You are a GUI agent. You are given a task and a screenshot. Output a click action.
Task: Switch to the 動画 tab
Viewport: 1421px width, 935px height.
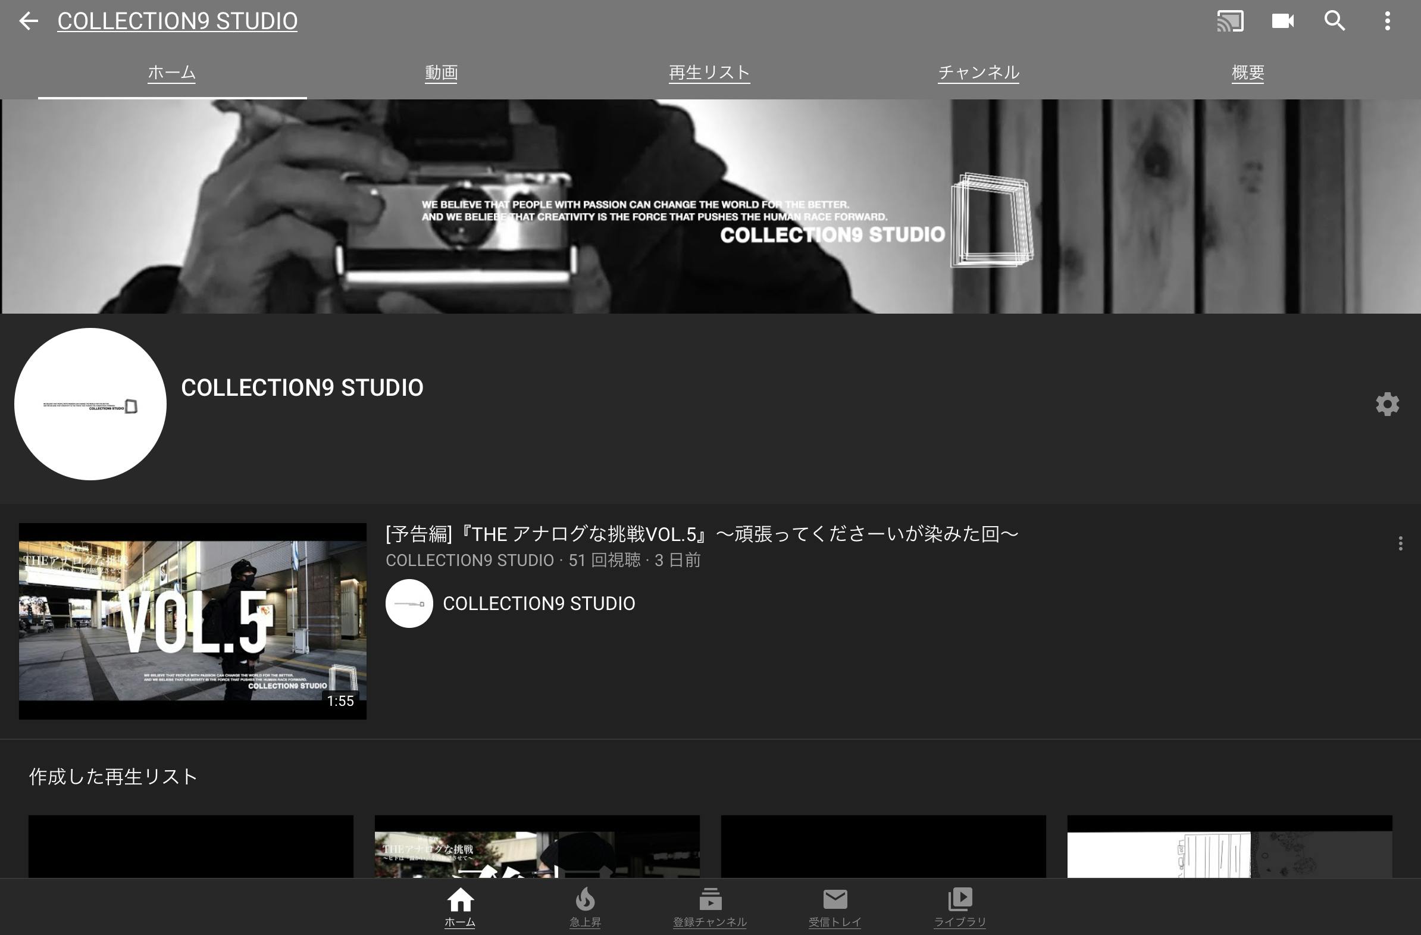(441, 73)
